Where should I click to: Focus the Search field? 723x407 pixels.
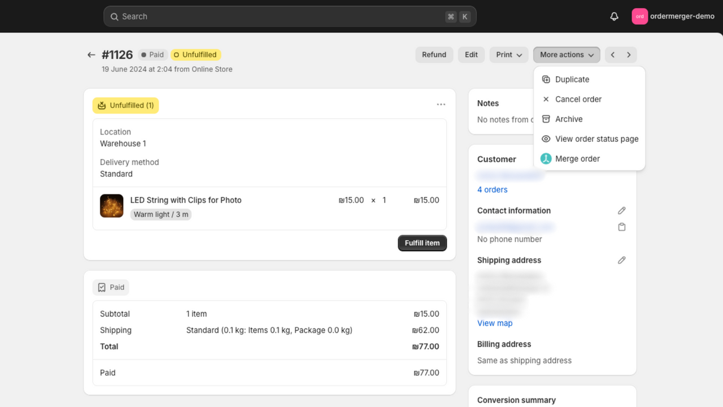[x=290, y=16]
